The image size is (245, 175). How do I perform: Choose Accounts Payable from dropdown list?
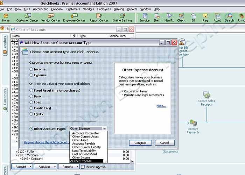[84, 143]
